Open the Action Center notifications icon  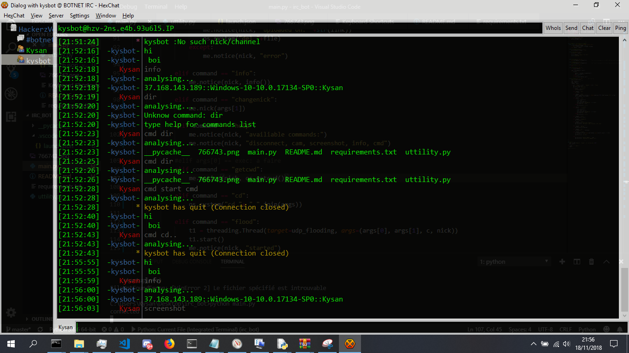click(x=613, y=344)
